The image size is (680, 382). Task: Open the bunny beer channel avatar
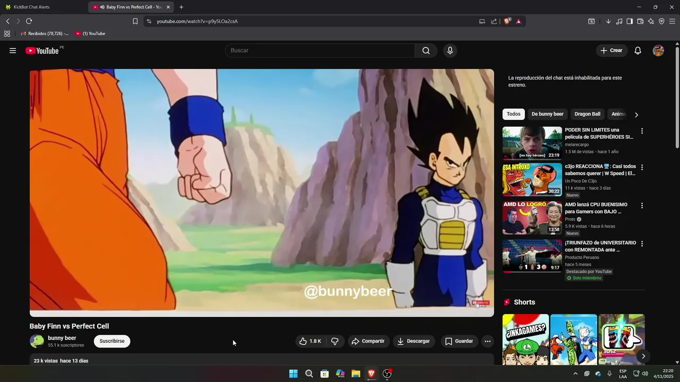coord(37,341)
